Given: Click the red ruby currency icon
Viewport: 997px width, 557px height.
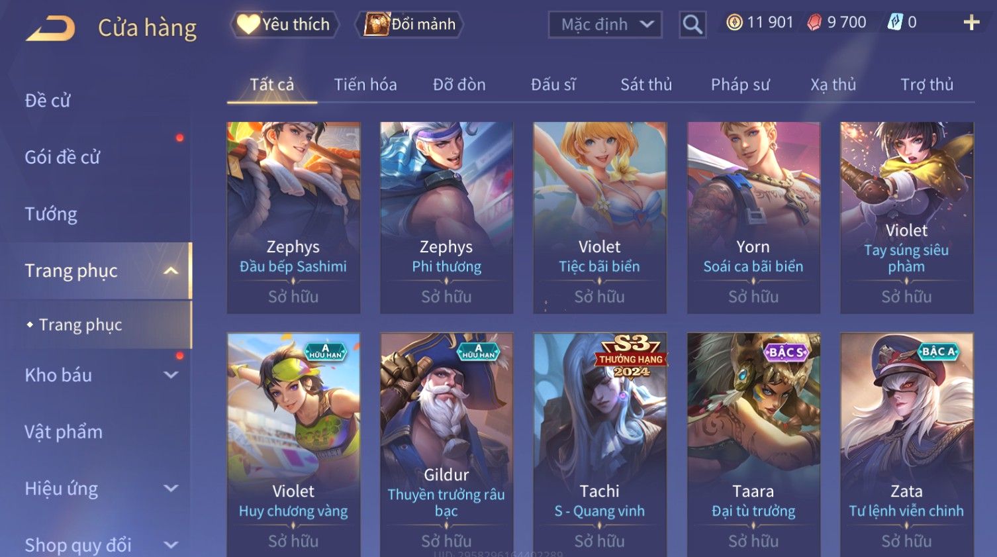Looking at the screenshot, I should (814, 23).
